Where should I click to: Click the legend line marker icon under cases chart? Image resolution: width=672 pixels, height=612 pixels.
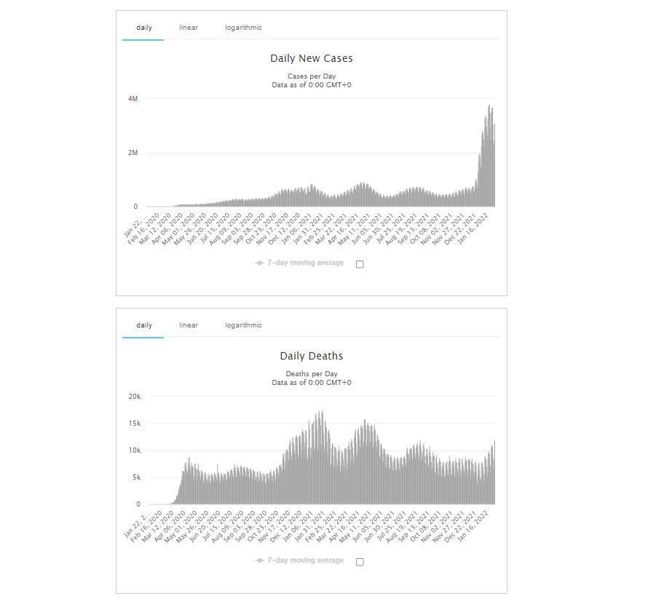pos(259,263)
